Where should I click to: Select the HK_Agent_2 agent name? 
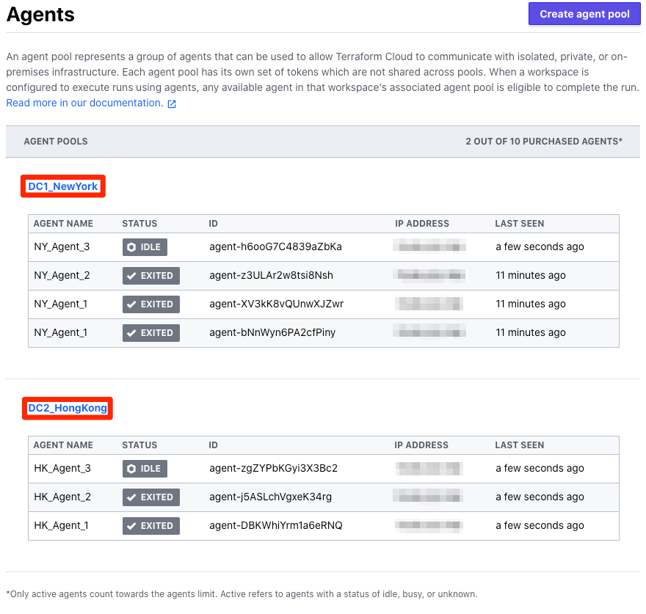[62, 497]
